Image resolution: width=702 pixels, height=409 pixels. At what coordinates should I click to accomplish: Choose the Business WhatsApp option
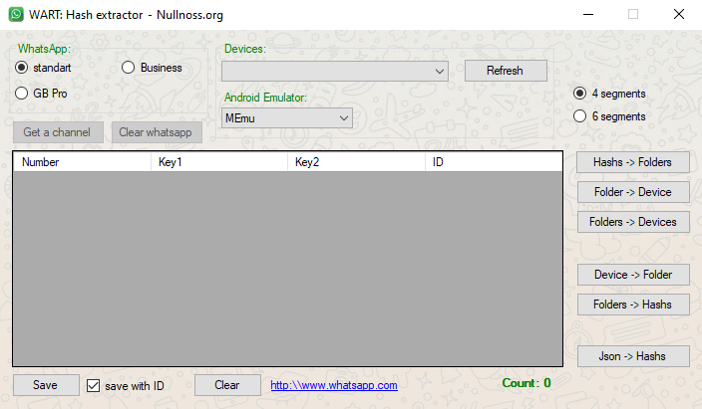tap(129, 68)
